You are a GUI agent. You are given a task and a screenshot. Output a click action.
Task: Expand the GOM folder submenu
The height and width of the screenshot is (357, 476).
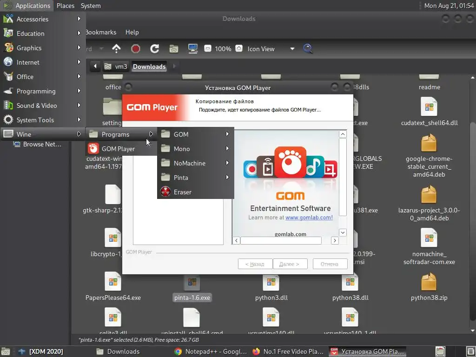point(196,134)
